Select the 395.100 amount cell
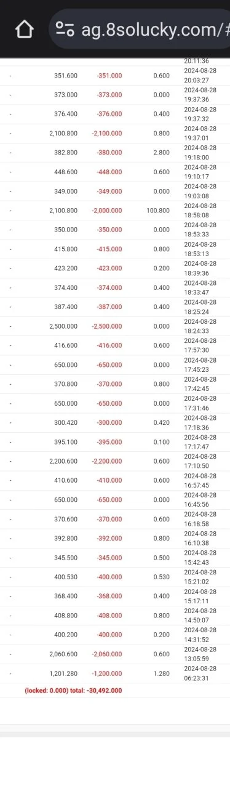Viewport: 230px width, 788px height. pyautogui.click(x=66, y=442)
